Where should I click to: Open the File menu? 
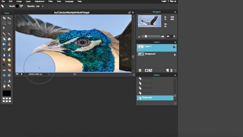[x=3, y=1]
